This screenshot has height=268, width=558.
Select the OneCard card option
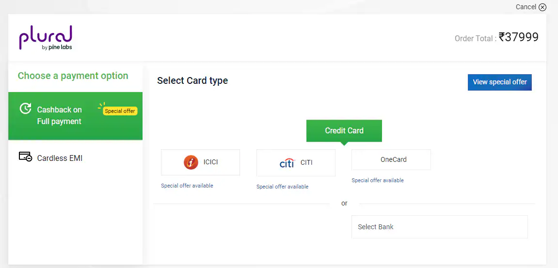click(391, 159)
